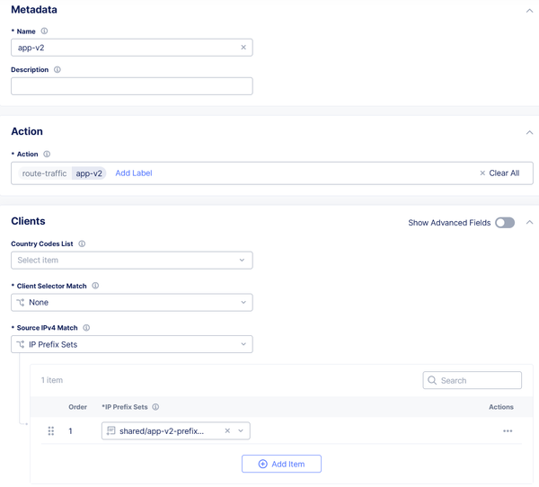The height and width of the screenshot is (487, 539).
Task: Click the IP Prefix Sets column info icon
Action: [x=155, y=407]
